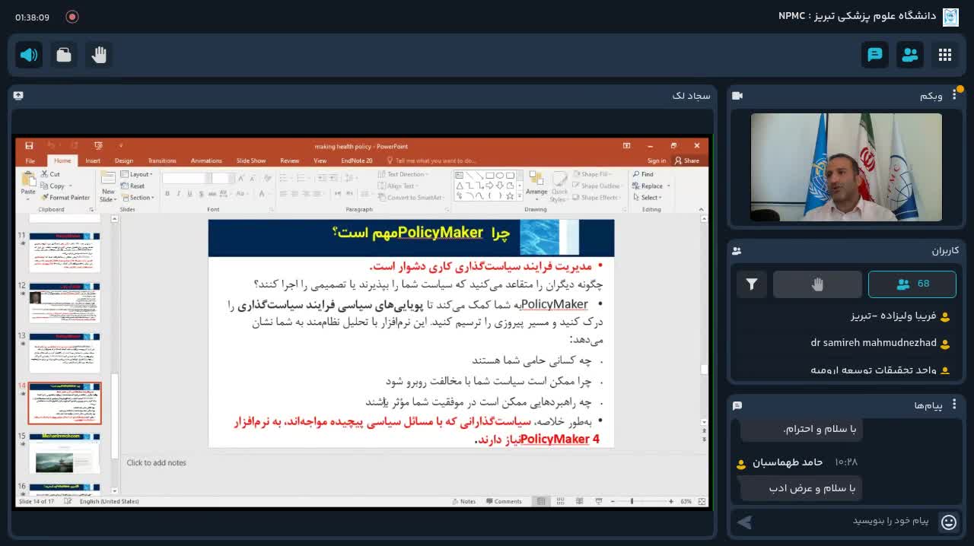The height and width of the screenshot is (546, 974).
Task: Select slide 15 thumbnail
Action: coord(65,453)
